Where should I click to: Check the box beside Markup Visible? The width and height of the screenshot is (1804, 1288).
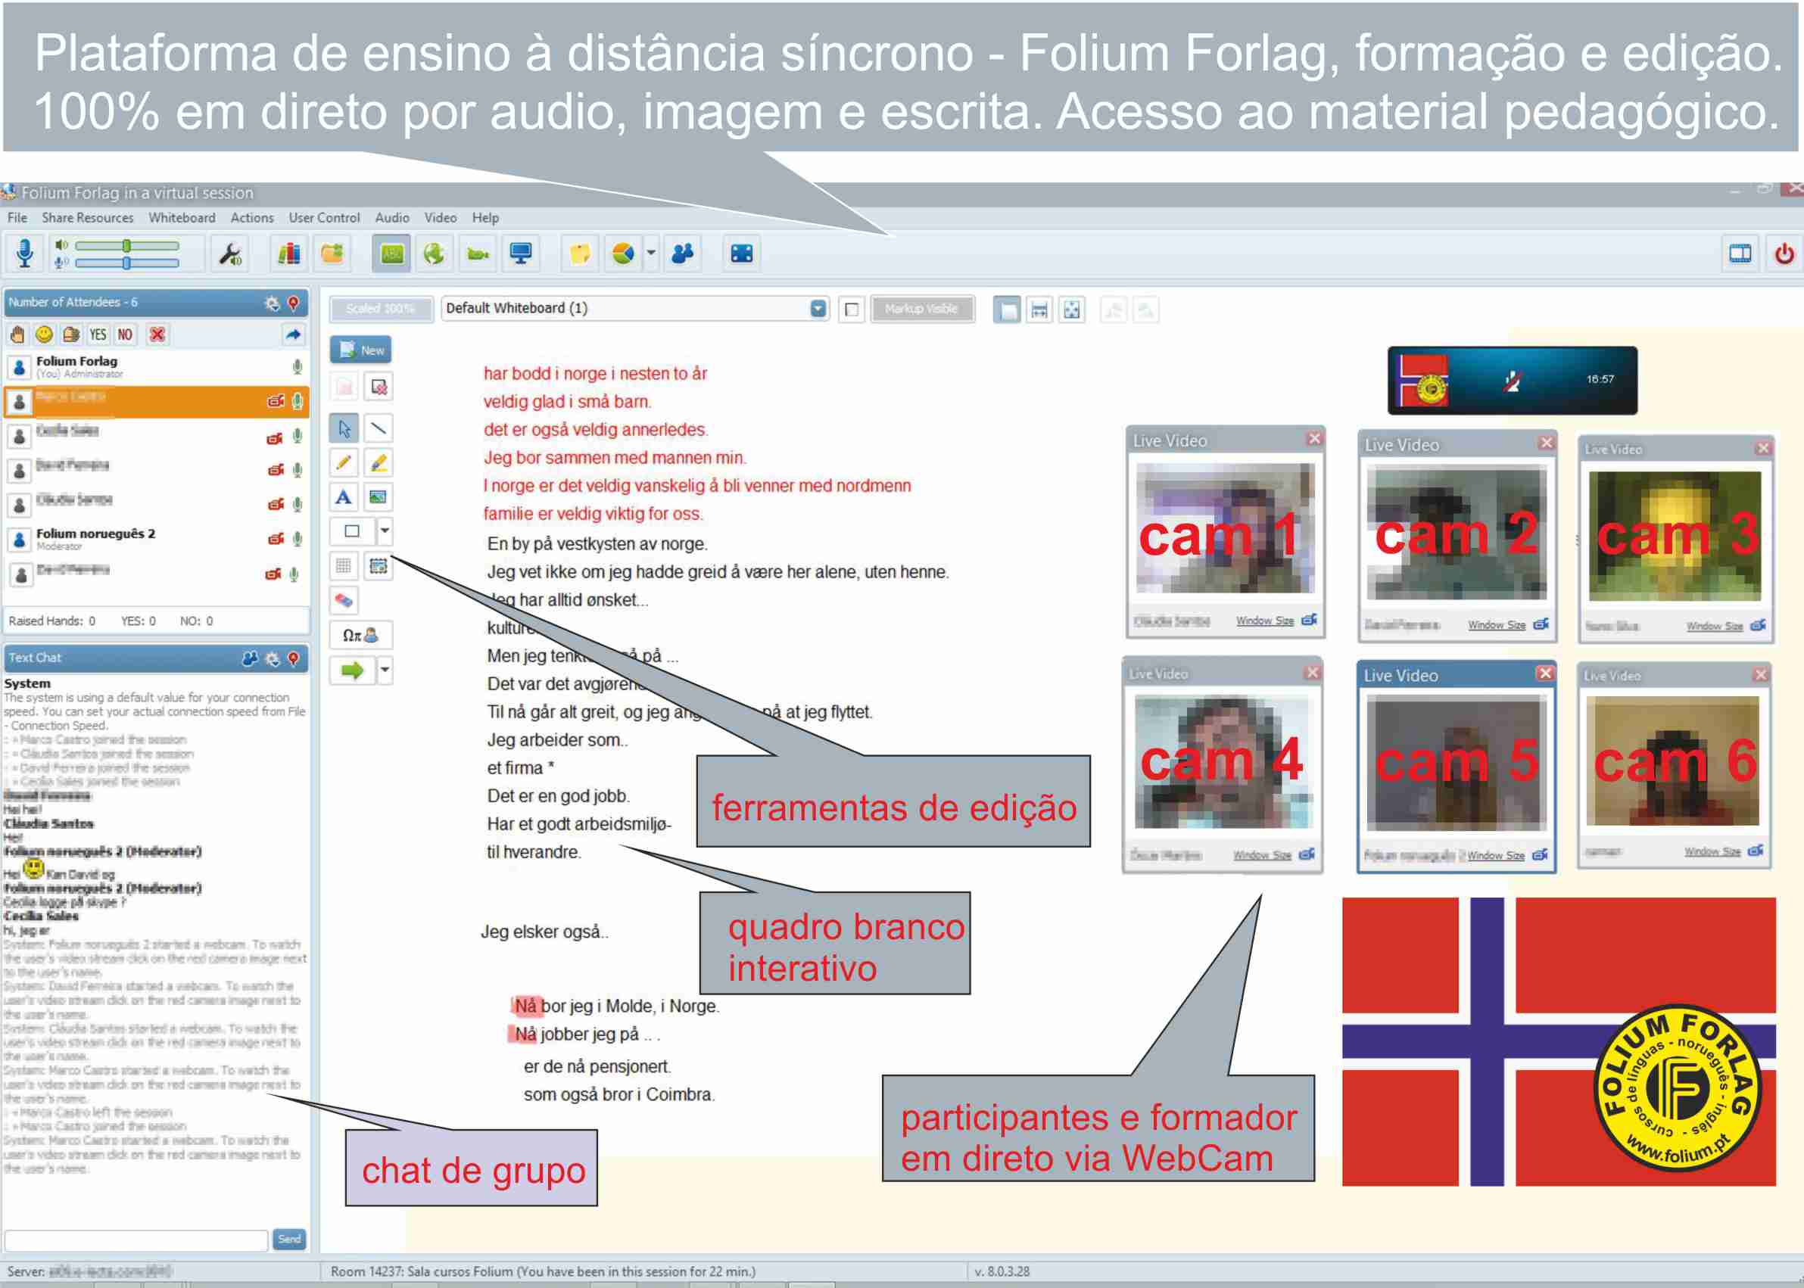pos(851,310)
